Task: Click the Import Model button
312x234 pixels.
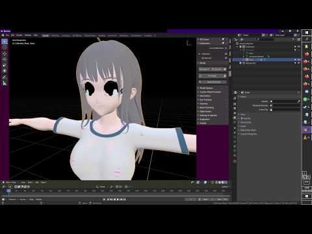Action: coord(205,69)
